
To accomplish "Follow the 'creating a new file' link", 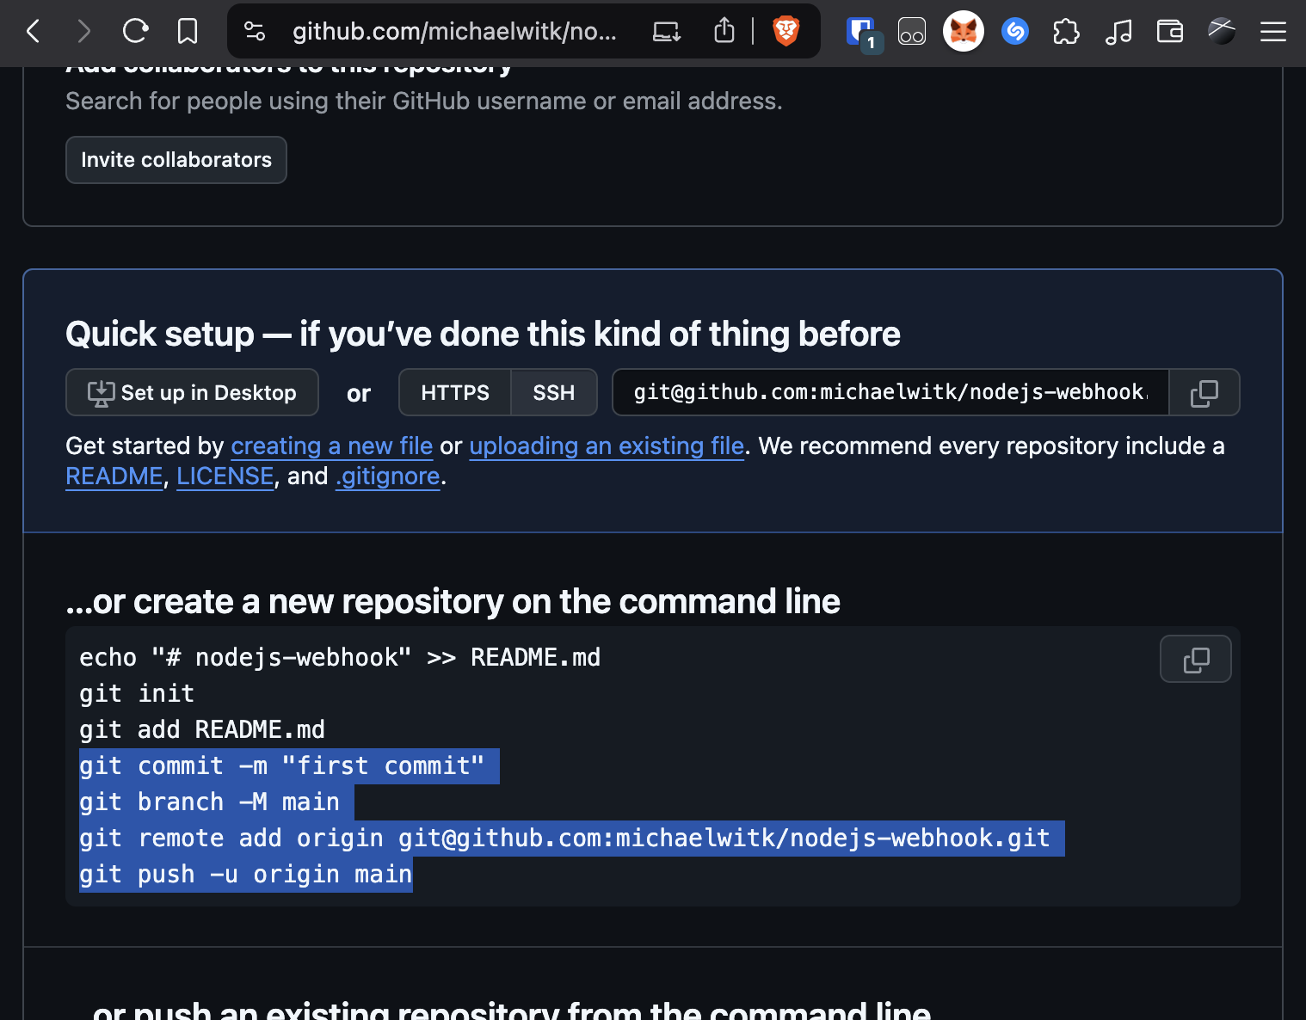I will (332, 445).
